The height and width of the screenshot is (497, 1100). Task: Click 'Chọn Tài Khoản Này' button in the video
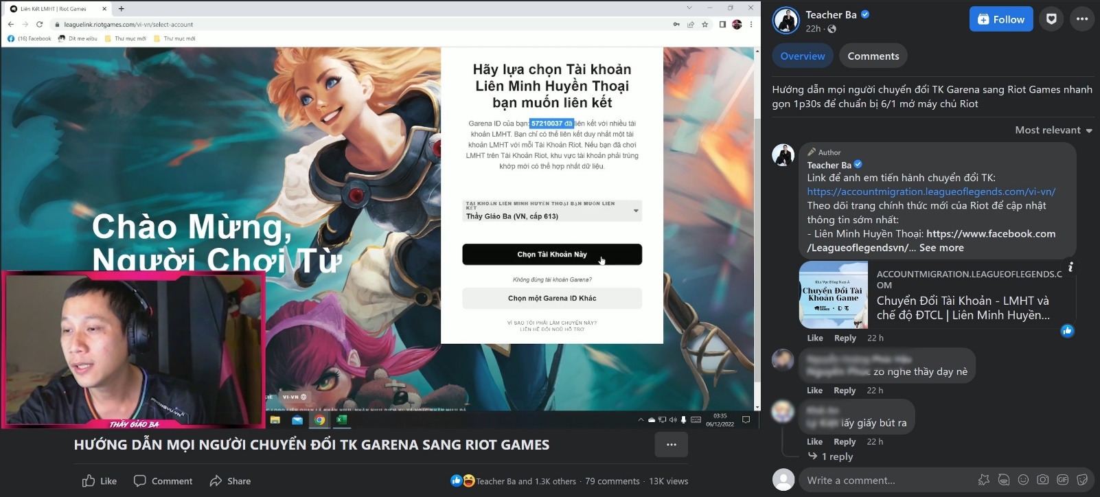552,254
